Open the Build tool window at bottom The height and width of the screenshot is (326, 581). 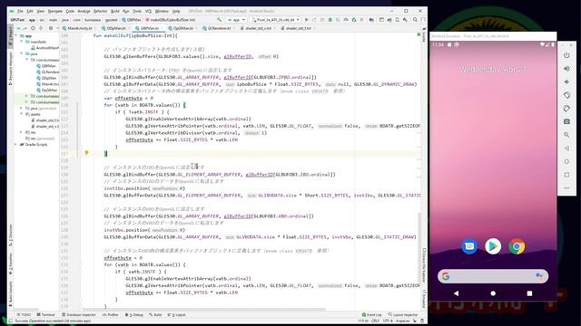click(x=155, y=314)
